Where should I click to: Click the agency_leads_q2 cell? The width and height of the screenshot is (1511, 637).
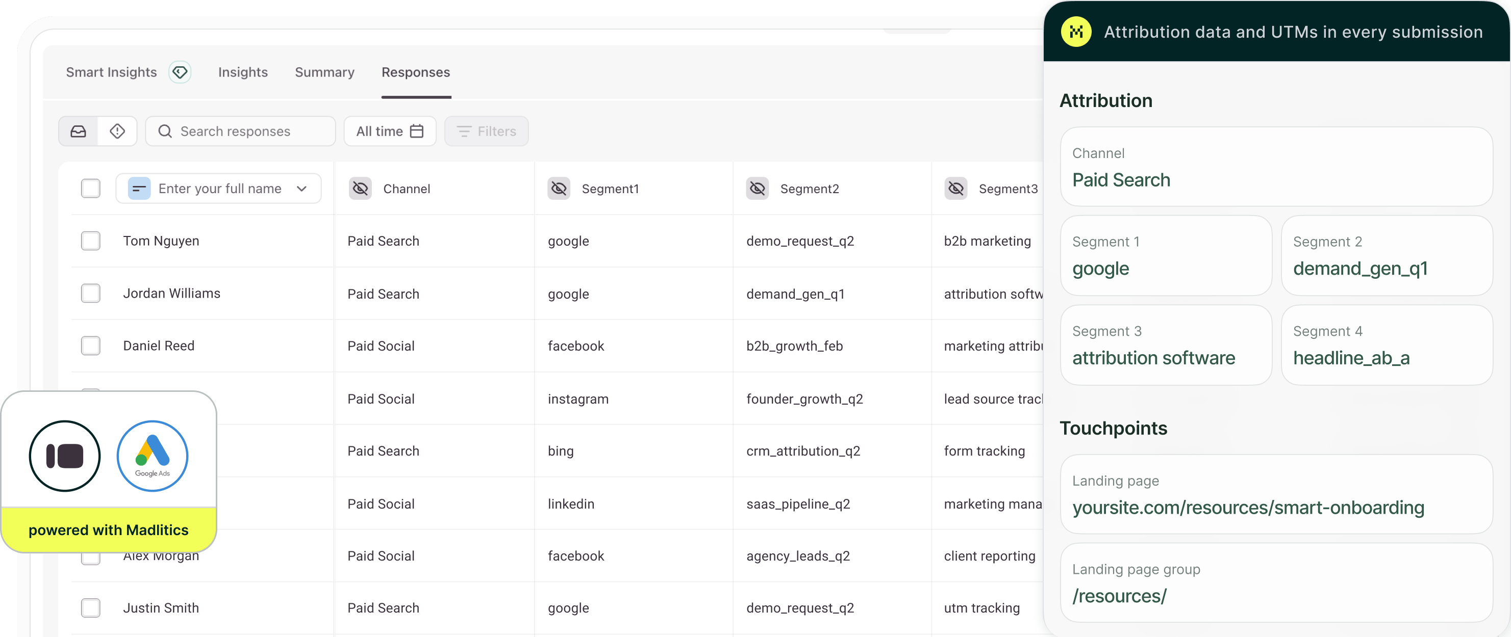[x=798, y=556]
